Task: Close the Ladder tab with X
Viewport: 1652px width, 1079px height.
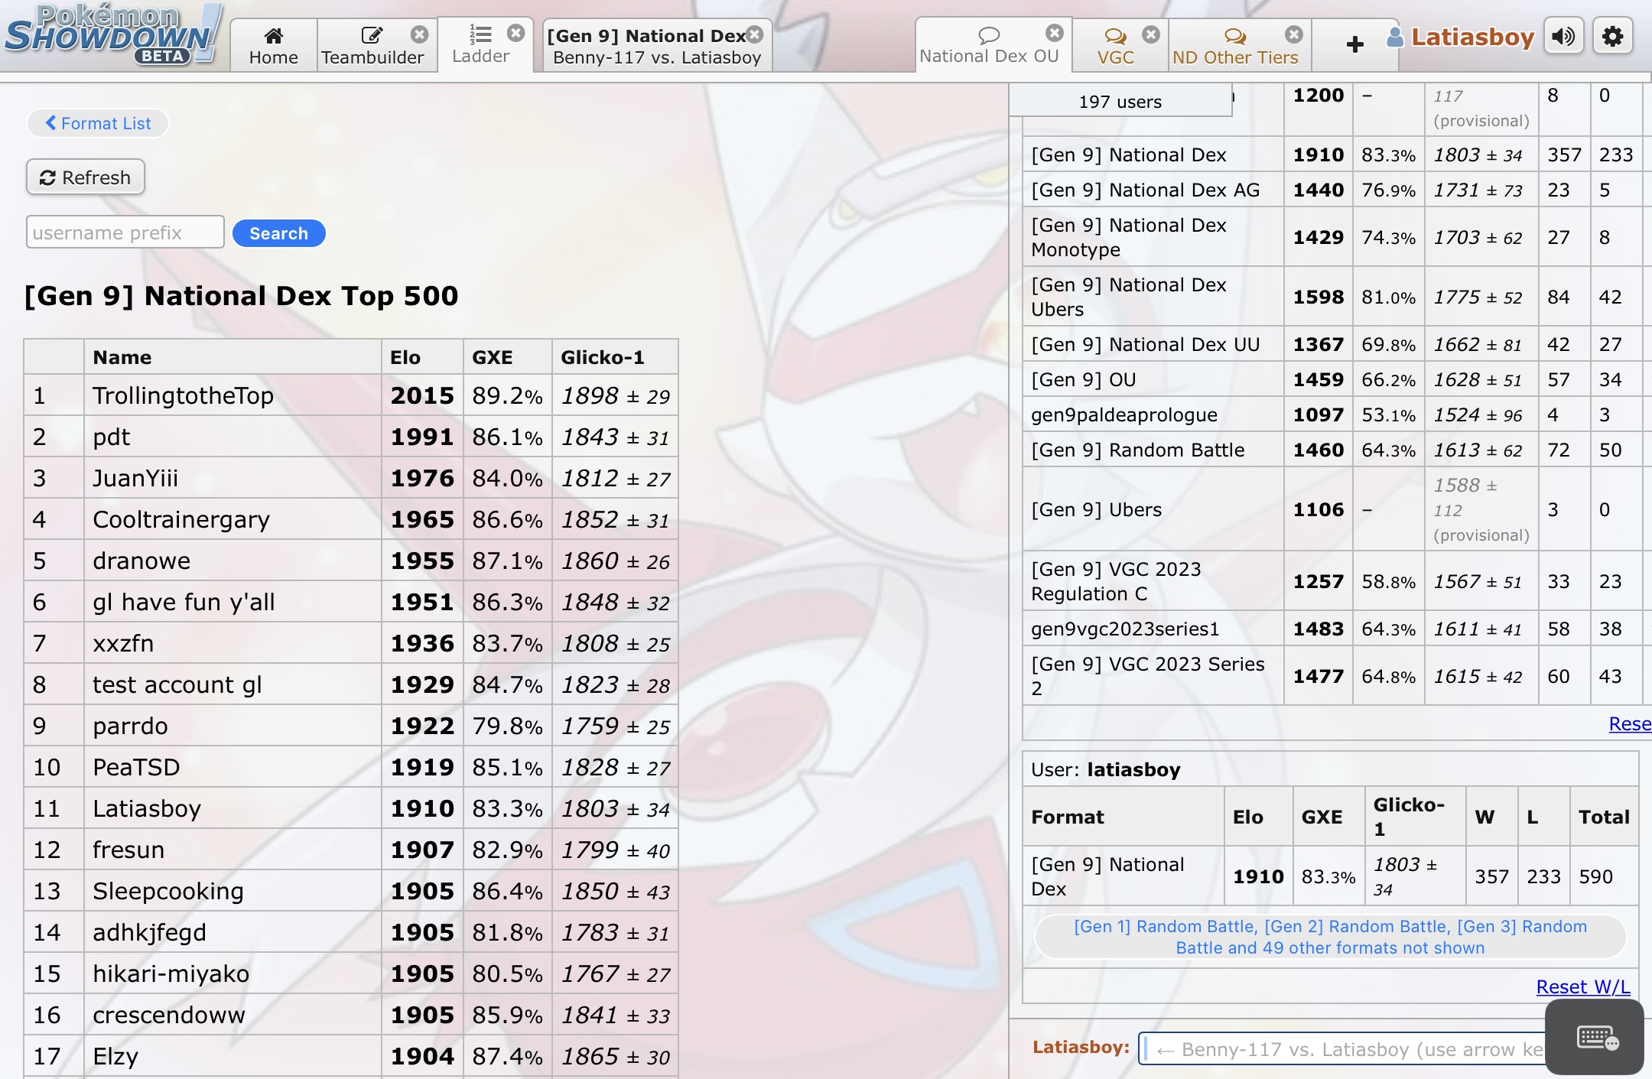Action: pos(516,33)
